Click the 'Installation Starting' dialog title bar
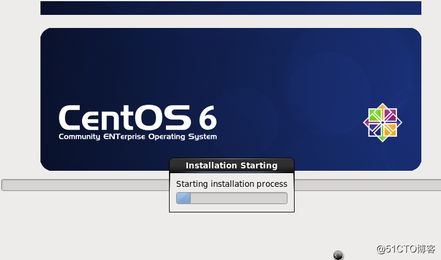This screenshot has height=260, width=441. tap(232, 165)
